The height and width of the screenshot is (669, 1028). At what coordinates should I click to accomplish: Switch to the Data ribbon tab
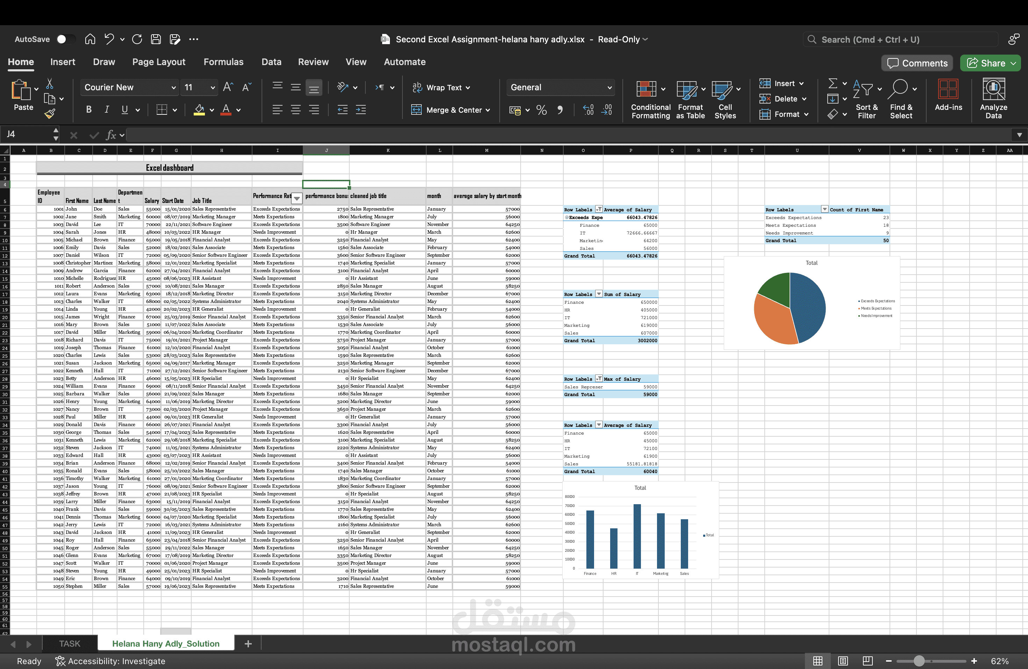[x=271, y=62]
